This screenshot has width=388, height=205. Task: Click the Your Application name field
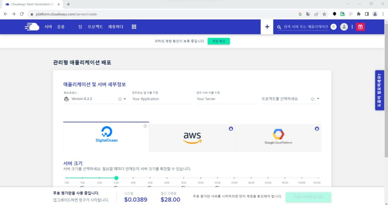[162, 99]
